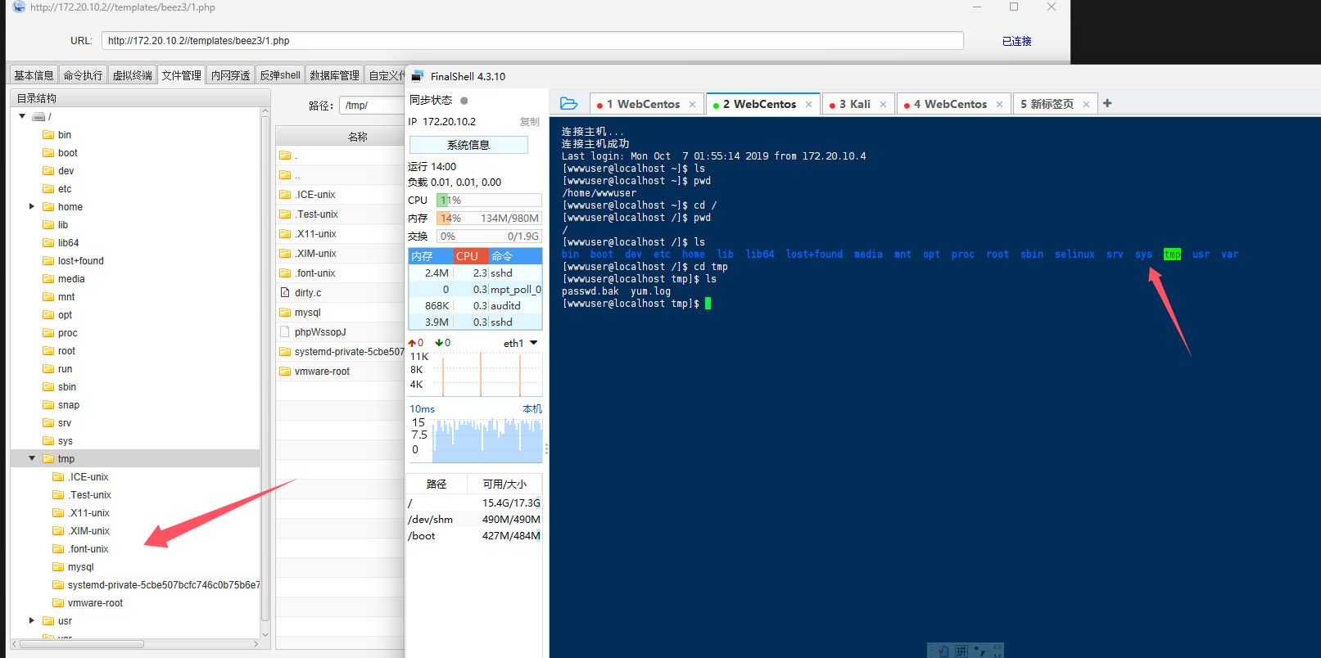
Task: Click the 系统信息 button
Action: [468, 145]
